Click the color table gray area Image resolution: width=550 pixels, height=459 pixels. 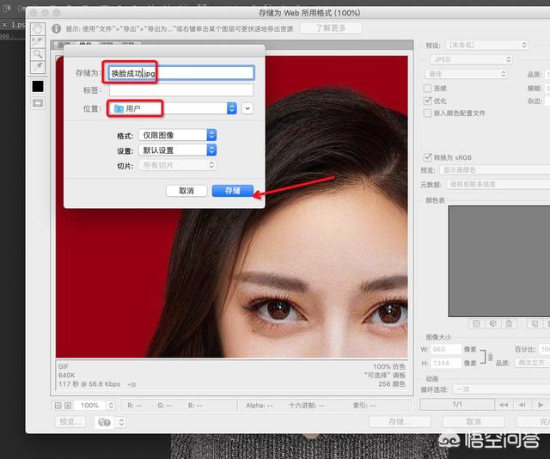point(499,261)
